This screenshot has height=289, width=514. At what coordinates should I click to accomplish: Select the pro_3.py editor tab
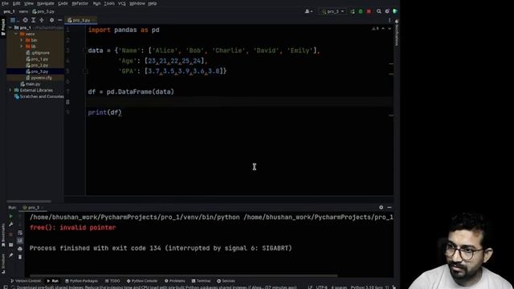point(80,20)
